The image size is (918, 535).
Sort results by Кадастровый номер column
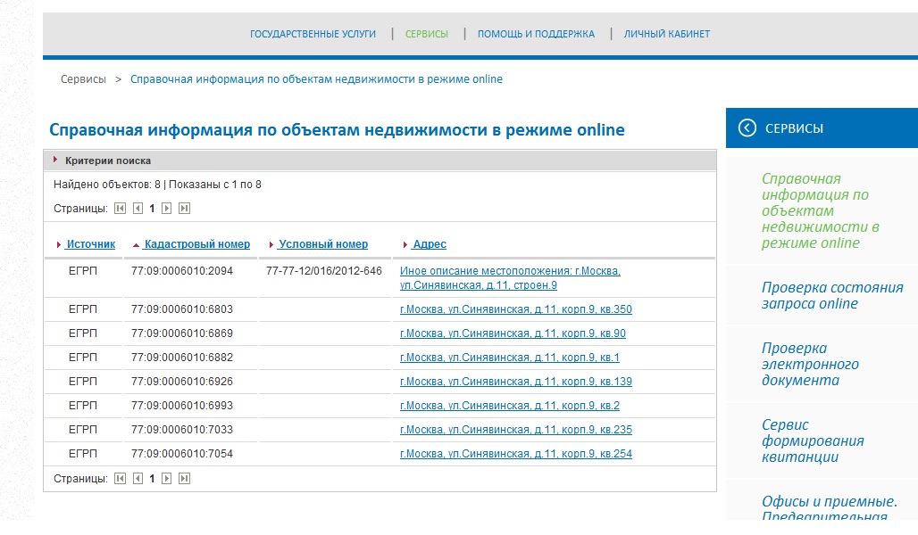196,244
